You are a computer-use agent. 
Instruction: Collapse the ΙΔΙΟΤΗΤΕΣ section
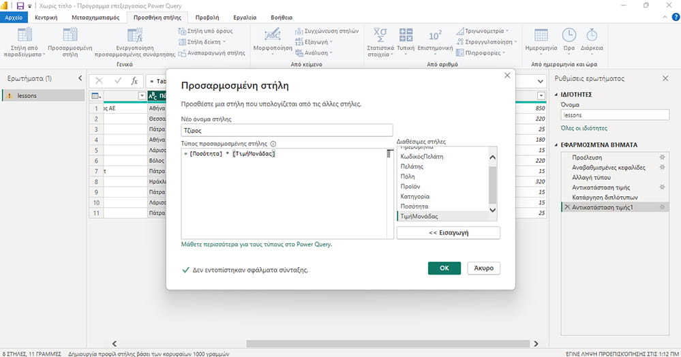(556, 94)
